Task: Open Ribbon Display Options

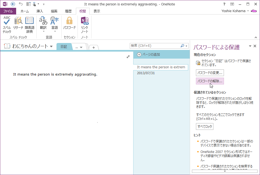Action: point(232,4)
